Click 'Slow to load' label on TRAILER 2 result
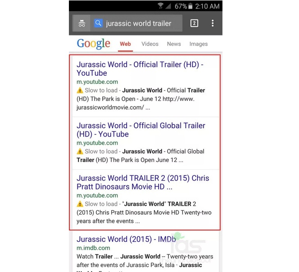Image resolution: width=299 pixels, height=272 pixels. pos(101,204)
